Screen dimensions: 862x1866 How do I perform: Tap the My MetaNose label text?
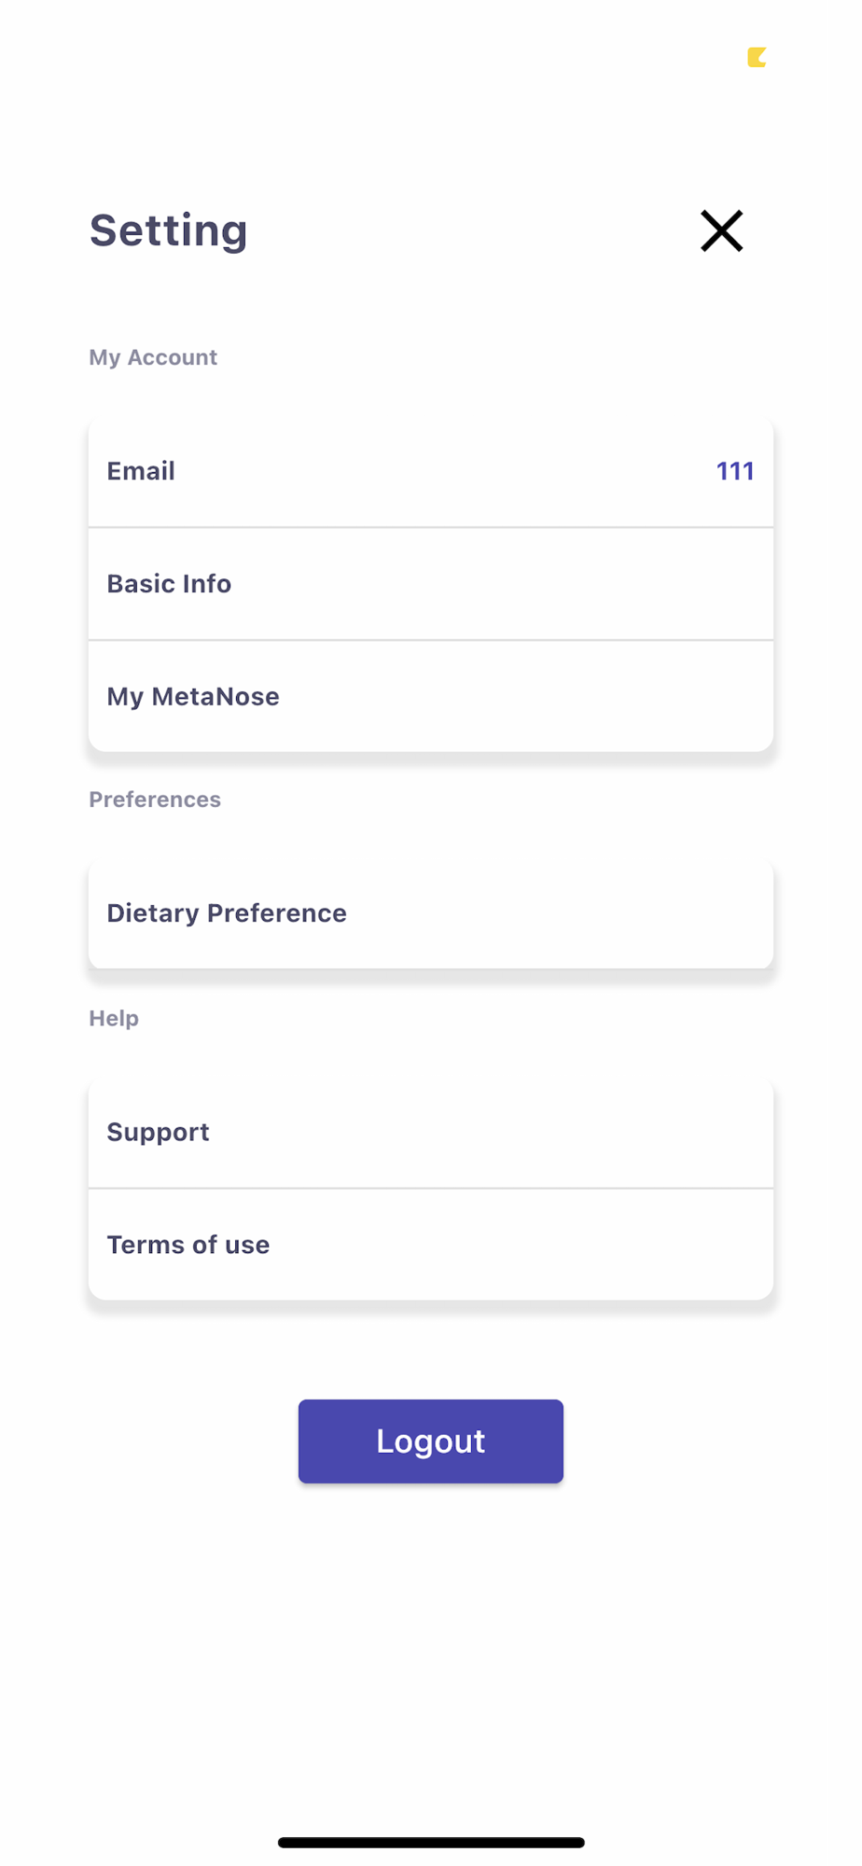(x=193, y=697)
